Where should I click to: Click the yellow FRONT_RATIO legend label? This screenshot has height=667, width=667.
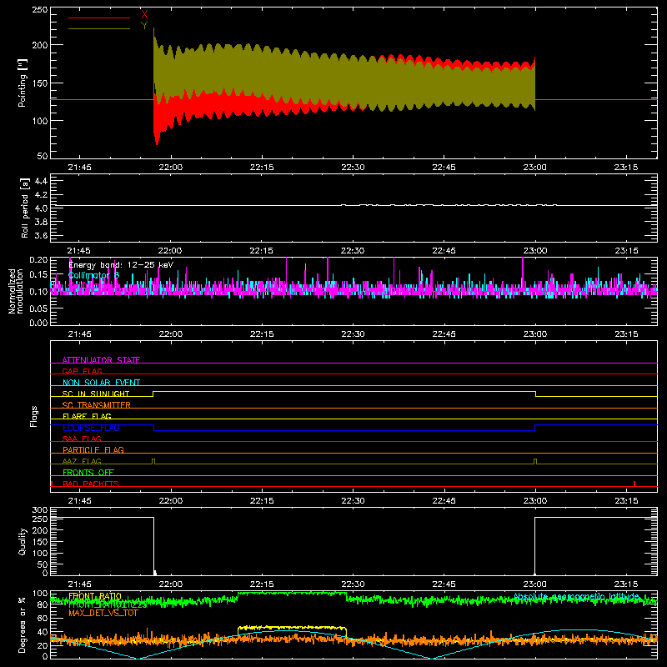point(95,596)
